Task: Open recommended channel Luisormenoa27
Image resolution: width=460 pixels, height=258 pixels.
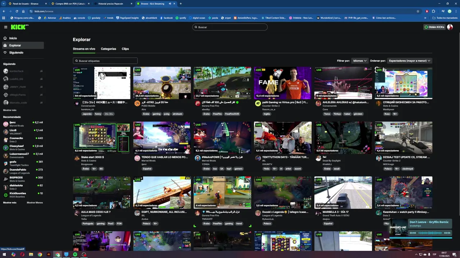Action: (x=23, y=156)
